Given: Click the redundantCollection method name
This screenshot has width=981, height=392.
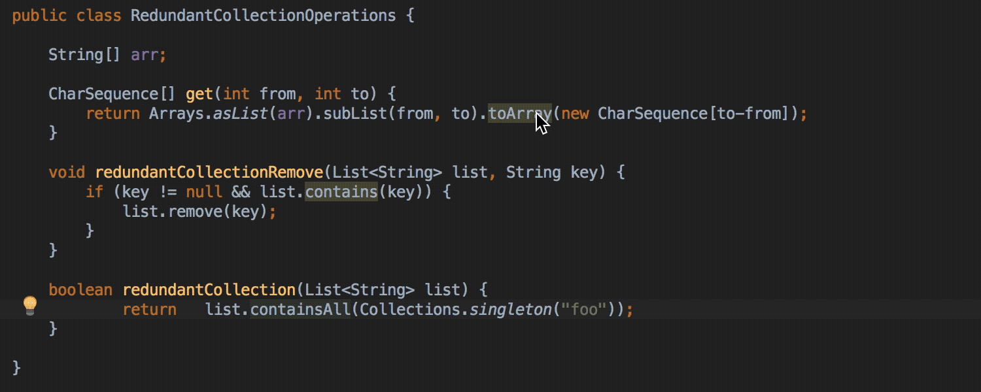Looking at the screenshot, I should pos(209,290).
